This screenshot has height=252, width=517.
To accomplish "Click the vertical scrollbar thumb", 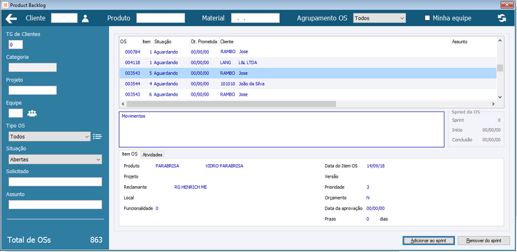I will (500, 68).
